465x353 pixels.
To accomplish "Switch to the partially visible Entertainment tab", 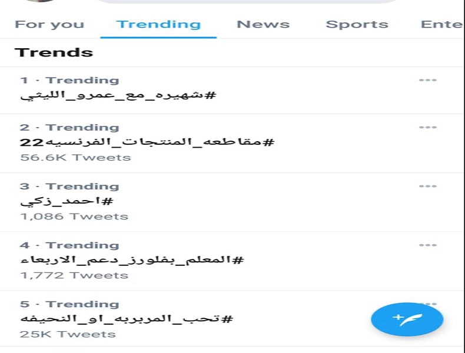I will [441, 25].
